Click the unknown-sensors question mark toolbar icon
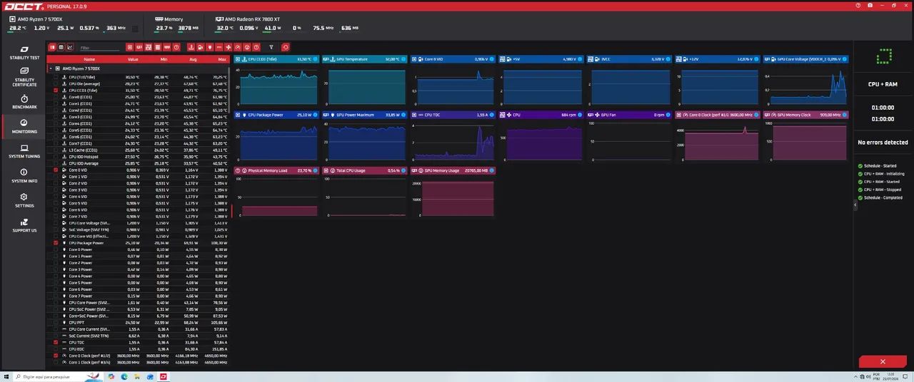This screenshot has width=914, height=382. click(256, 47)
